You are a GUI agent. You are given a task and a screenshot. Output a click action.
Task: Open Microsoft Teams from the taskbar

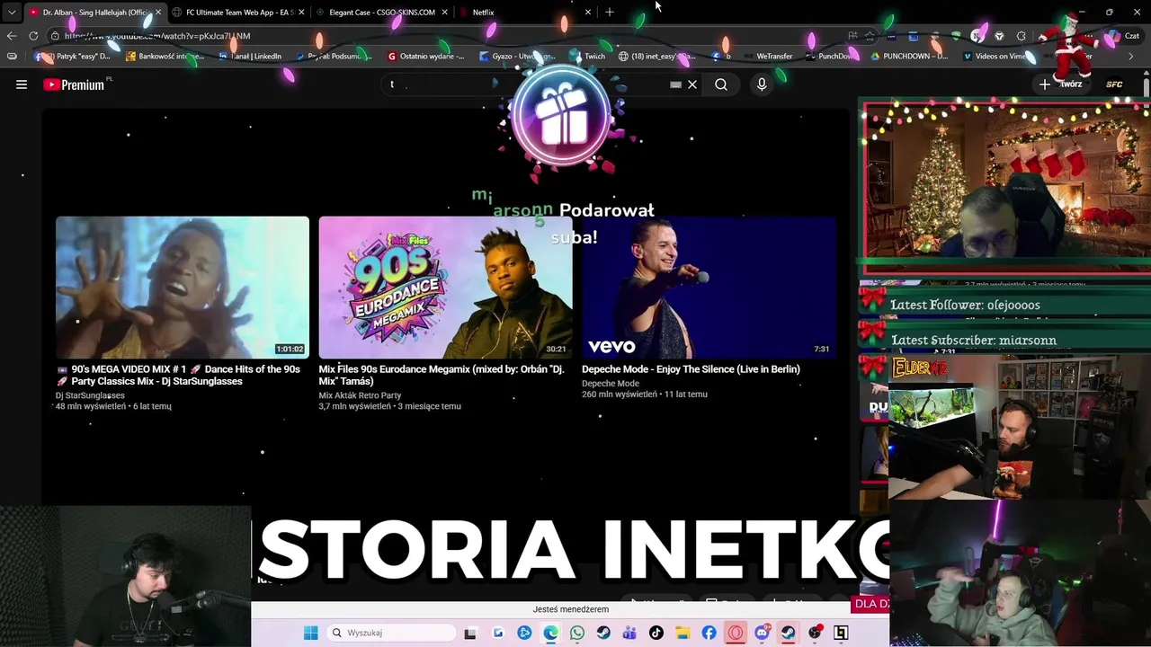[x=629, y=633]
